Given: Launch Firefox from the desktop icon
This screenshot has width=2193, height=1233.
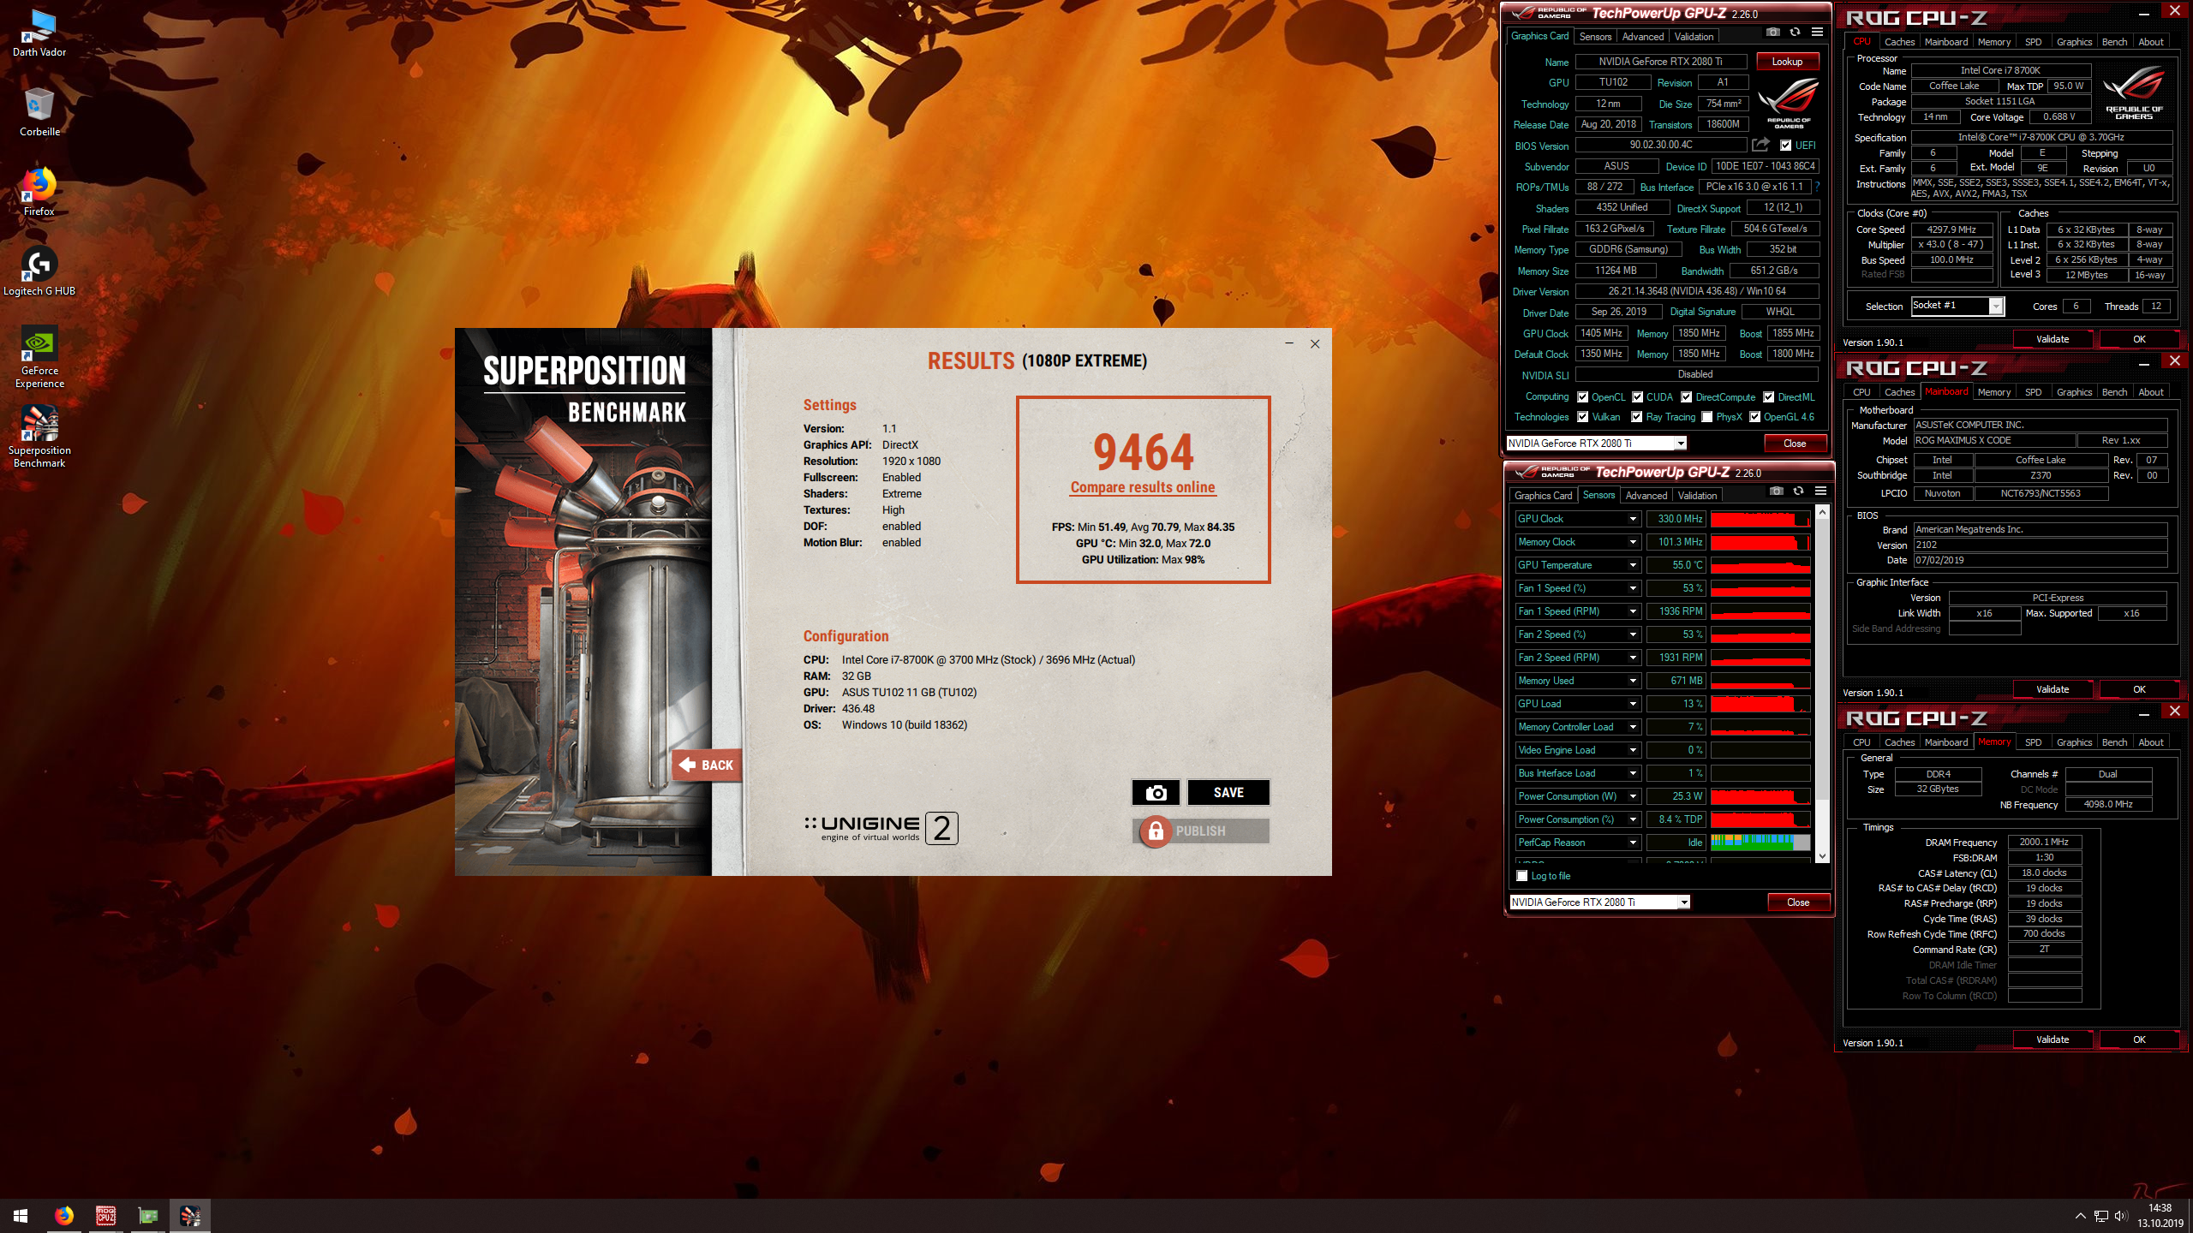Looking at the screenshot, I should pyautogui.click(x=39, y=192).
